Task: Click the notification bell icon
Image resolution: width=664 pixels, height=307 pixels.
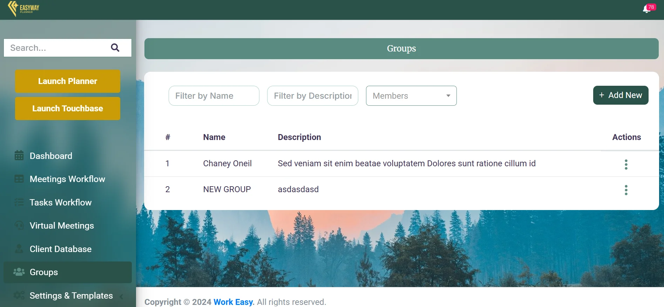Action: (x=646, y=9)
